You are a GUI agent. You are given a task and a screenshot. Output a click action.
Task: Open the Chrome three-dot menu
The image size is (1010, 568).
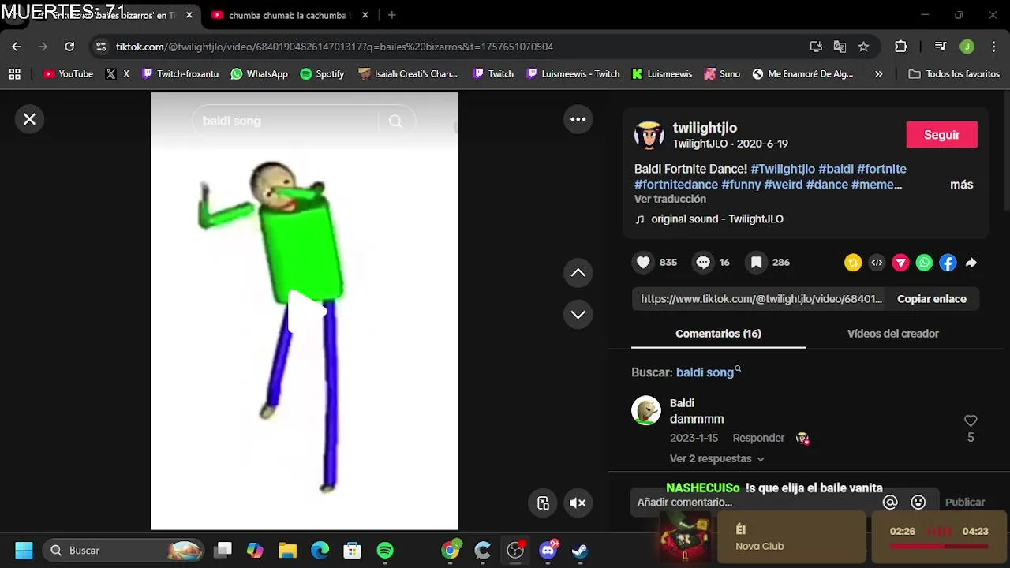click(993, 47)
